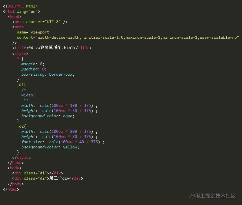This screenshot has height=205, width=242.
Task: Click the .d1 width calc with 100 / 375
Action: (59, 105)
